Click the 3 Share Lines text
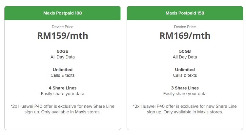This screenshot has height=135, width=246. tap(185, 88)
